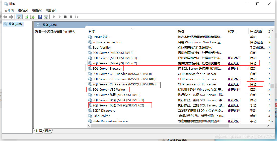Click 正在运行 status of SSDP Discovery

234,110
